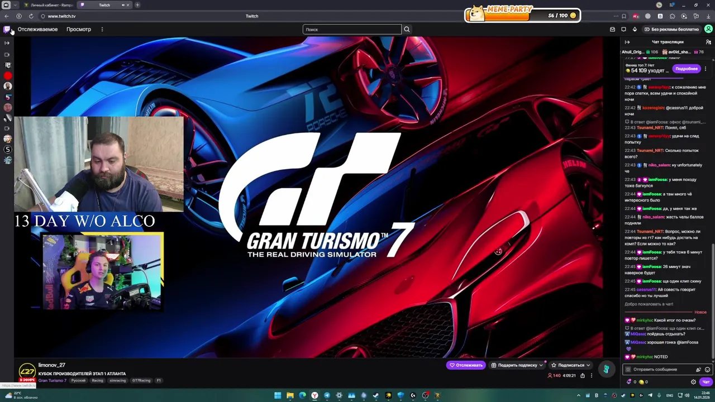Collapse the stream chat panel arrow
The height and width of the screenshot is (402, 715).
coord(627,42)
